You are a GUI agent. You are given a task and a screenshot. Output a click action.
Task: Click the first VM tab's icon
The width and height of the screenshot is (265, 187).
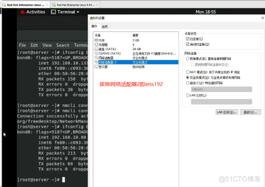click(x=4, y=5)
